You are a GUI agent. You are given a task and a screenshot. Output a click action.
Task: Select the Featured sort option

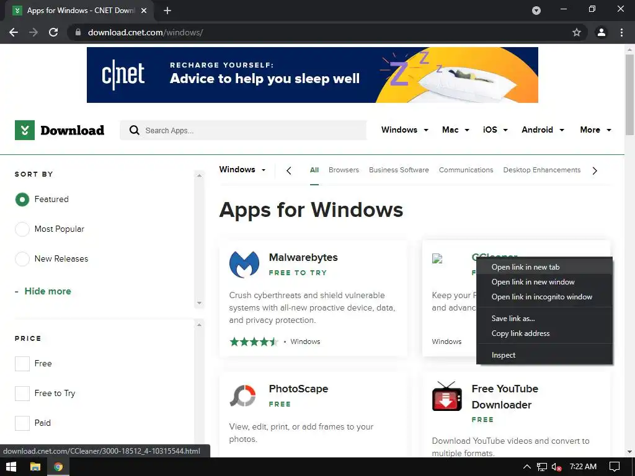(x=22, y=200)
